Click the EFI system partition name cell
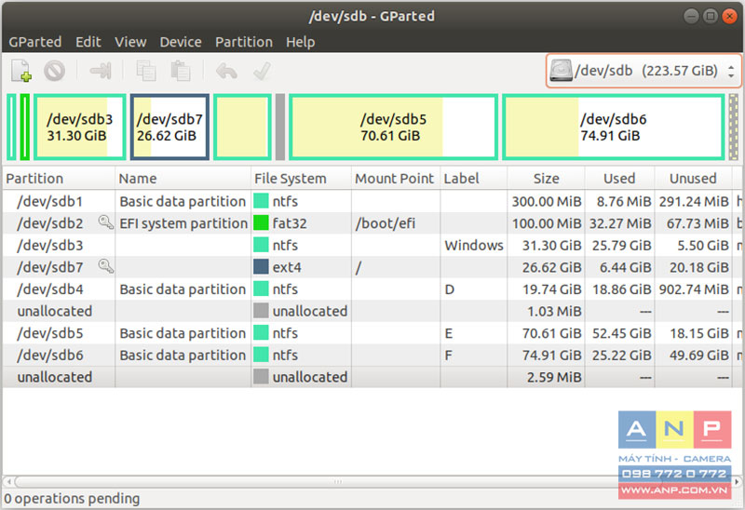 (183, 223)
